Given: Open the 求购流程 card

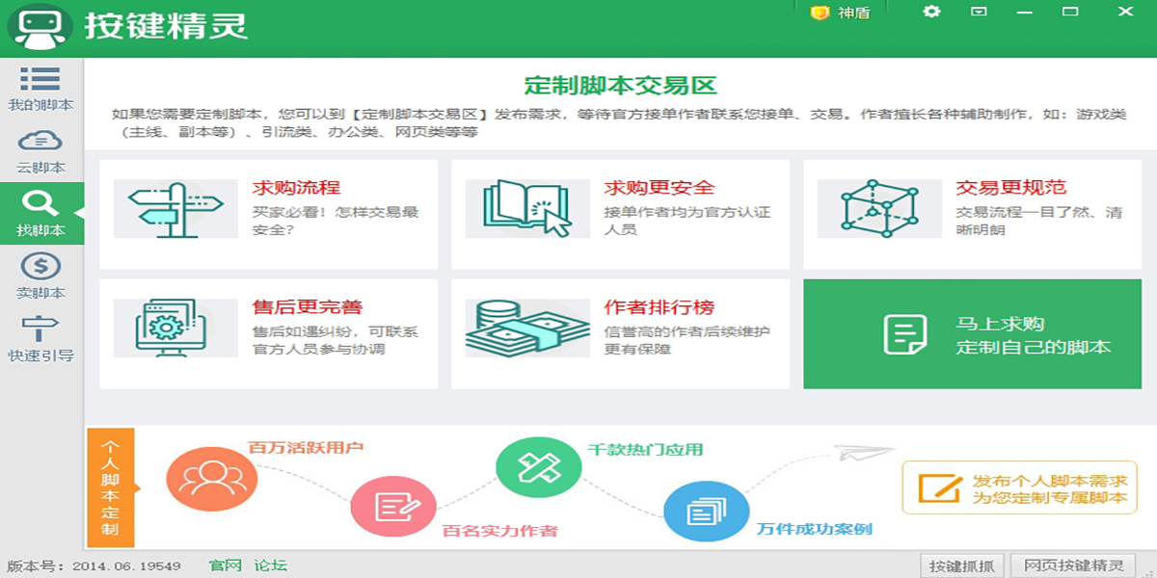Looking at the screenshot, I should (x=268, y=214).
